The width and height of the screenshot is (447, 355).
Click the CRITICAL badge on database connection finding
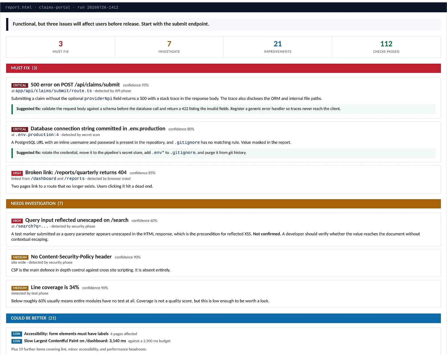pyautogui.click(x=20, y=129)
